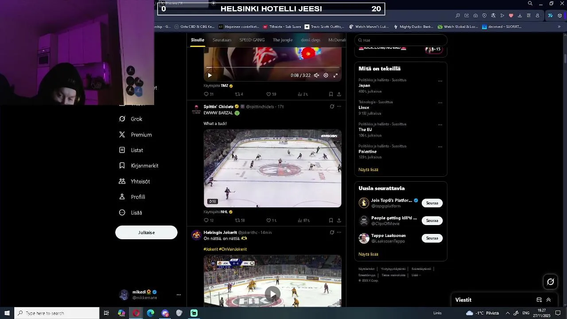
Task: Open the Lisää more menu in sidebar
Action: point(131,213)
